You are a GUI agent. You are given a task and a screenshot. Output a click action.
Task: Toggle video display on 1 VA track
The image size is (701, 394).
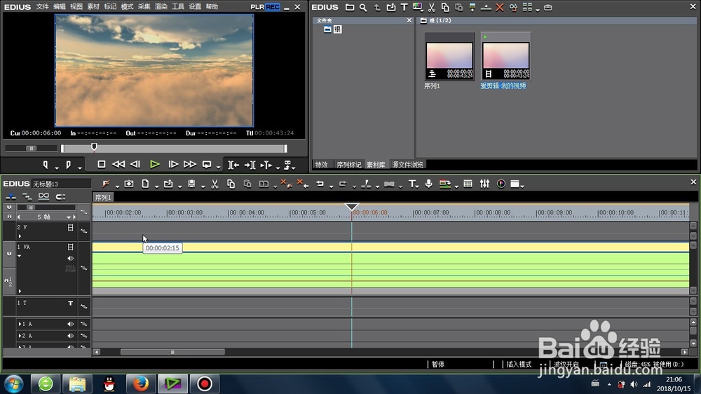(x=70, y=247)
